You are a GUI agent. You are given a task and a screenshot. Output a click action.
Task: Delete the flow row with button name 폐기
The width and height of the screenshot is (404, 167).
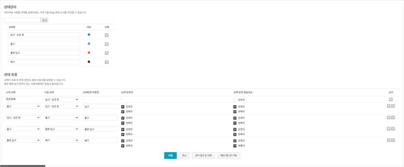pyautogui.click(x=393, y=140)
